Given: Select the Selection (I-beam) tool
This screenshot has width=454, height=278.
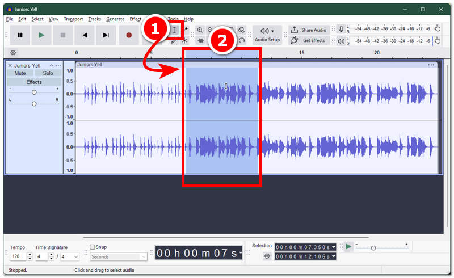Looking at the screenshot, I should [x=174, y=30].
